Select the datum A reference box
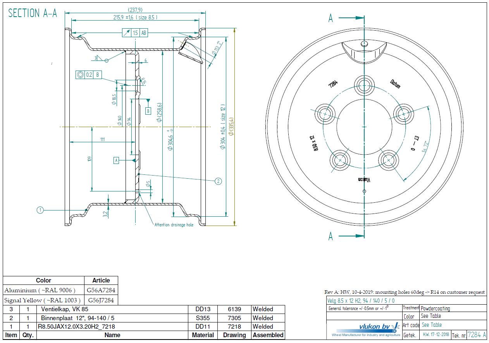This screenshot has height=343, width=489. pyautogui.click(x=116, y=160)
